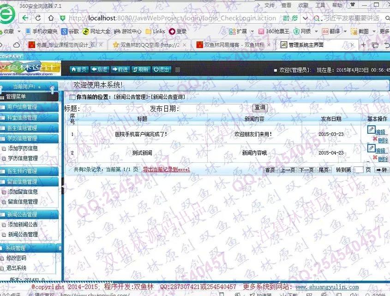Screen dimensions: 390x296
Task: Open the 谷歌 bookmark
Action: tap(71, 31)
